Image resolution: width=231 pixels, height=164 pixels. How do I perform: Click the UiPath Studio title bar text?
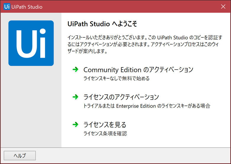click(27, 7)
